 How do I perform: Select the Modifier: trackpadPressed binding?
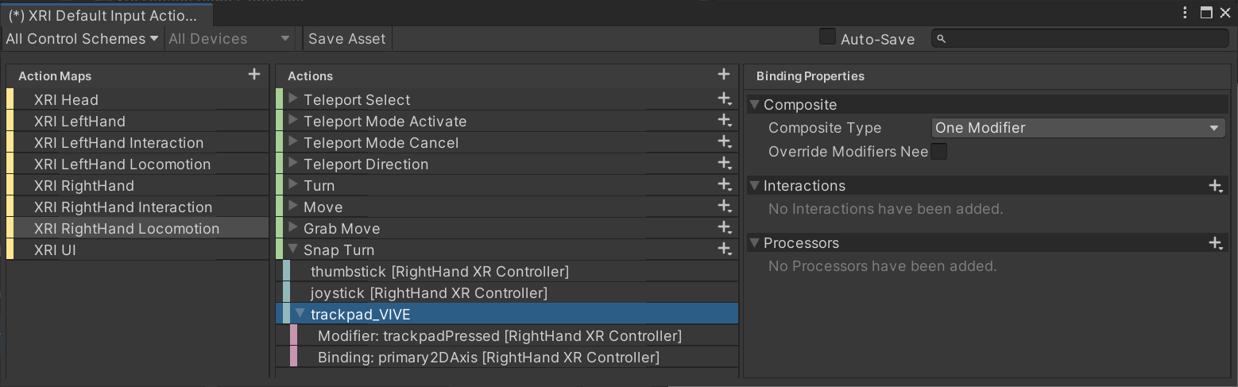[499, 336]
